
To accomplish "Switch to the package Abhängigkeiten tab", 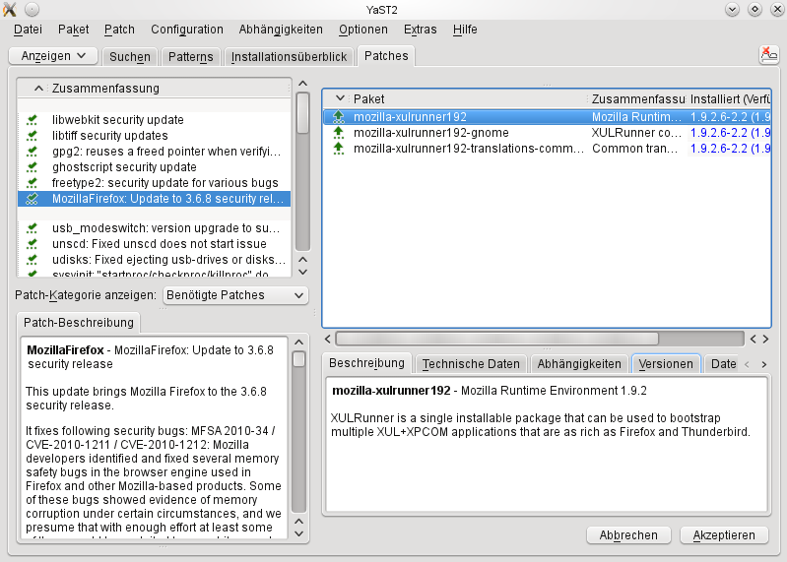I will (x=579, y=364).
